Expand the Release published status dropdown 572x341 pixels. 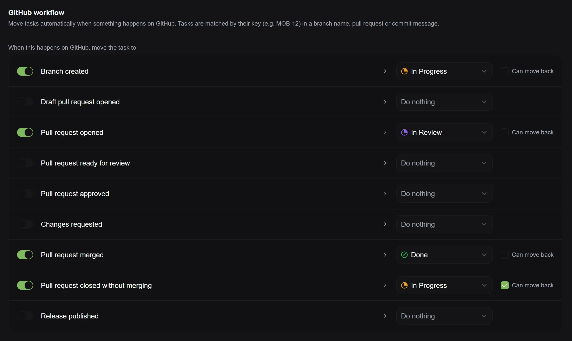pos(444,316)
